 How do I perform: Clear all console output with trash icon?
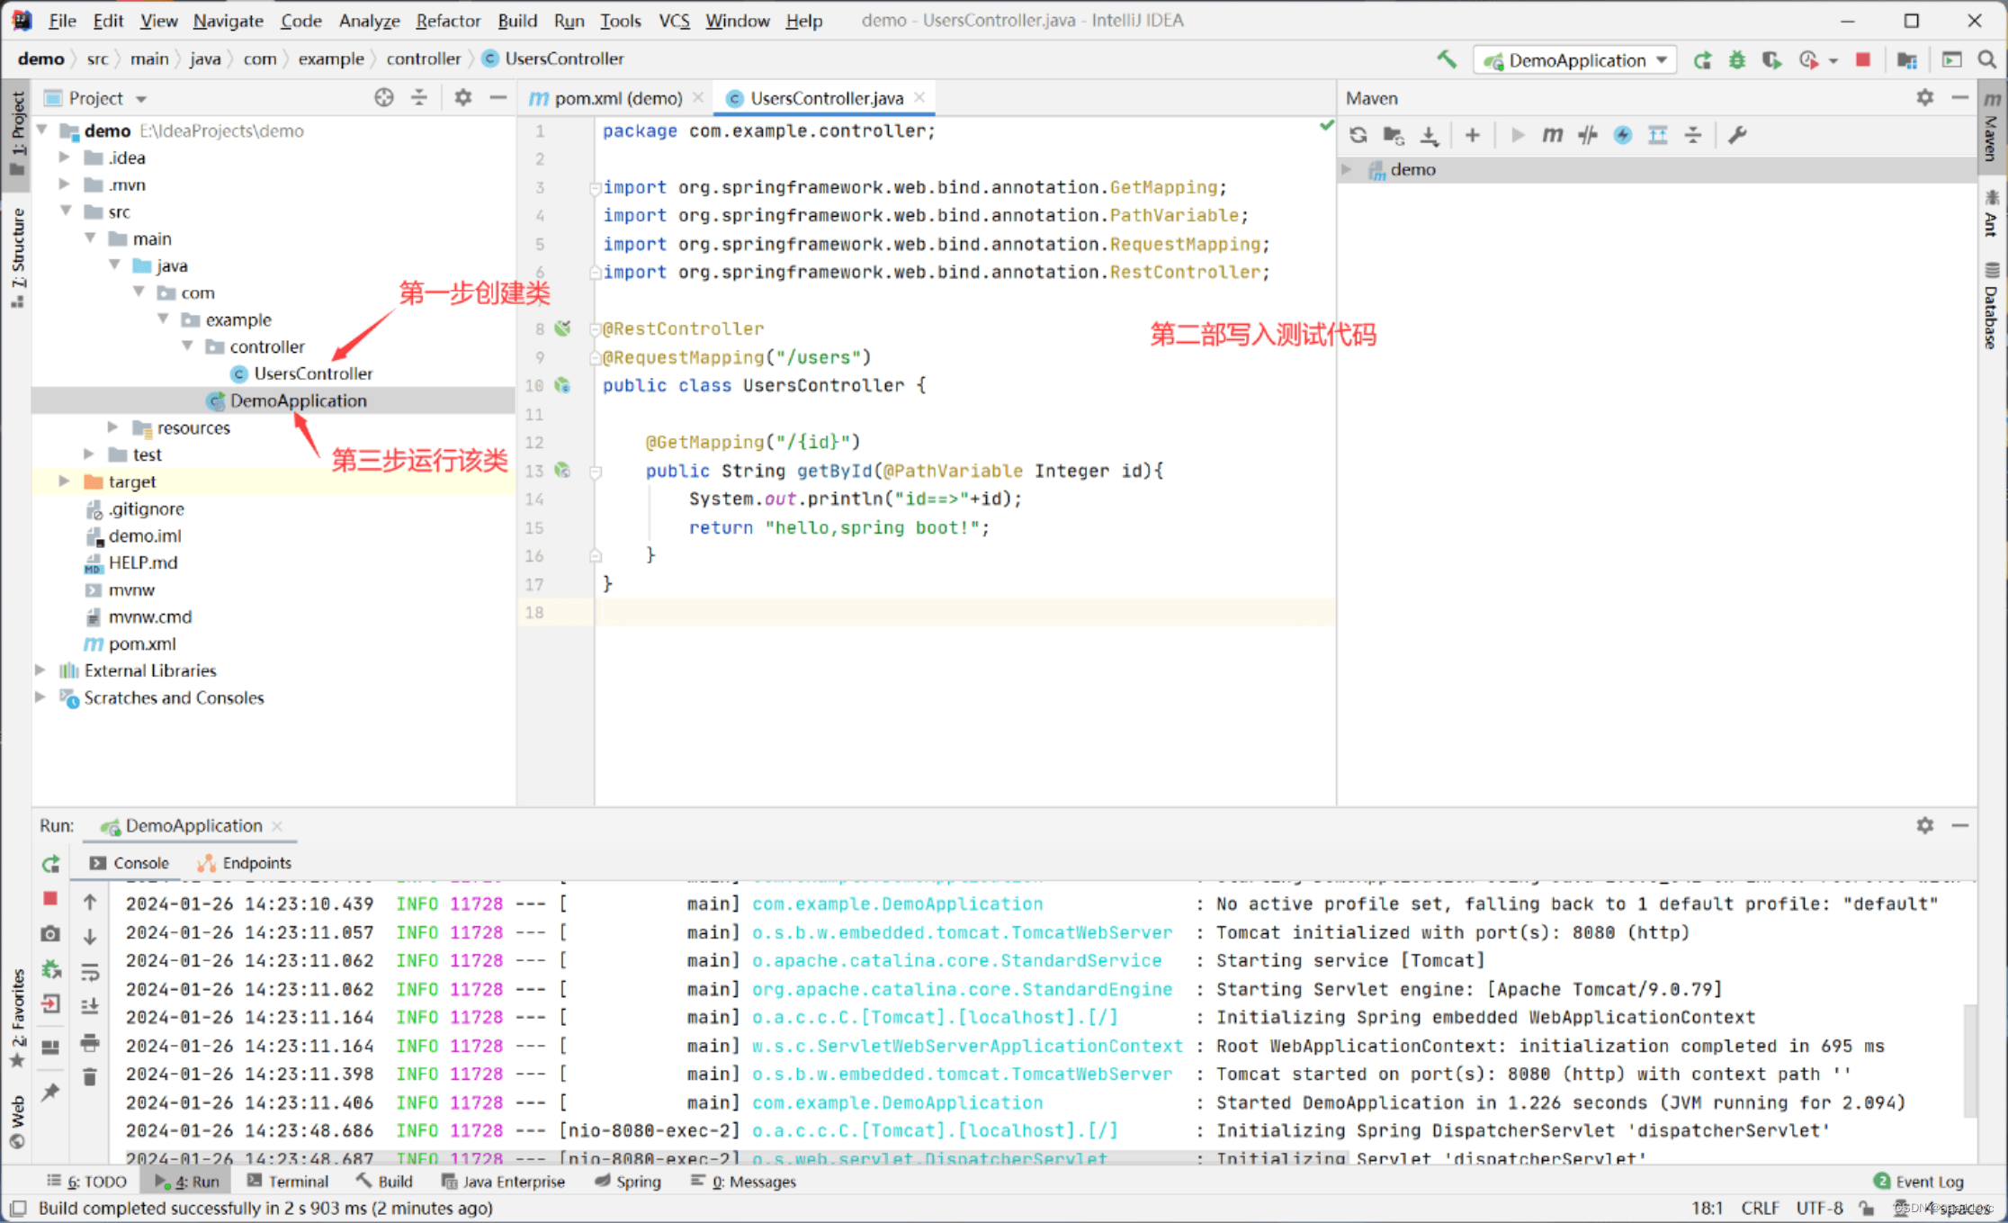point(90,1077)
